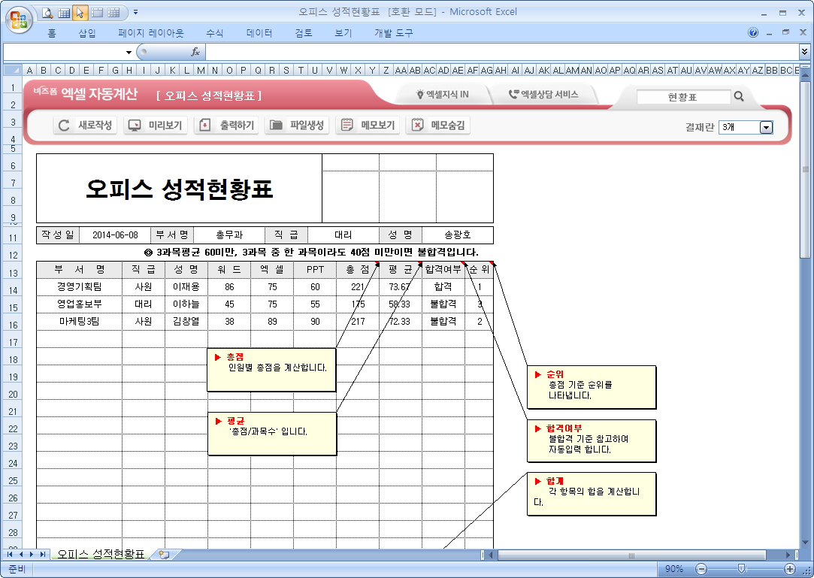Click the table grid icon in quick access toolbar
The width and height of the screenshot is (814, 578).
point(64,13)
